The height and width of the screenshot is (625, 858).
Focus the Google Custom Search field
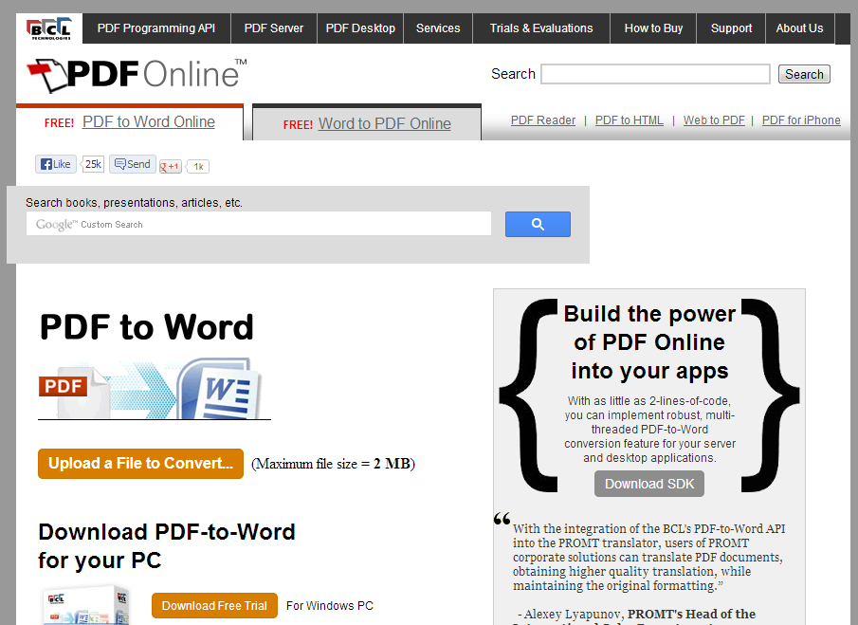[258, 224]
